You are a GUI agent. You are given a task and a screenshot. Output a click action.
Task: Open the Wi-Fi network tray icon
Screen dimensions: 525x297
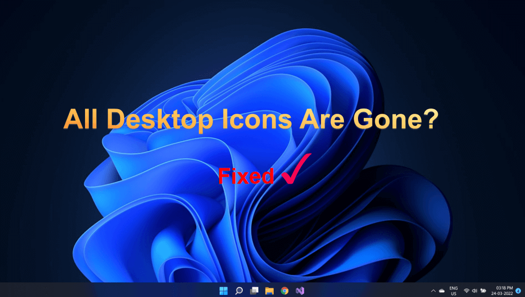(x=467, y=290)
